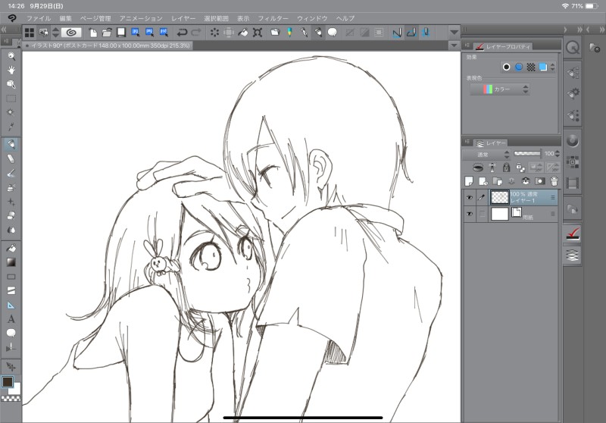Save the document with the save icon
This screenshot has width=606, height=423.
121,33
